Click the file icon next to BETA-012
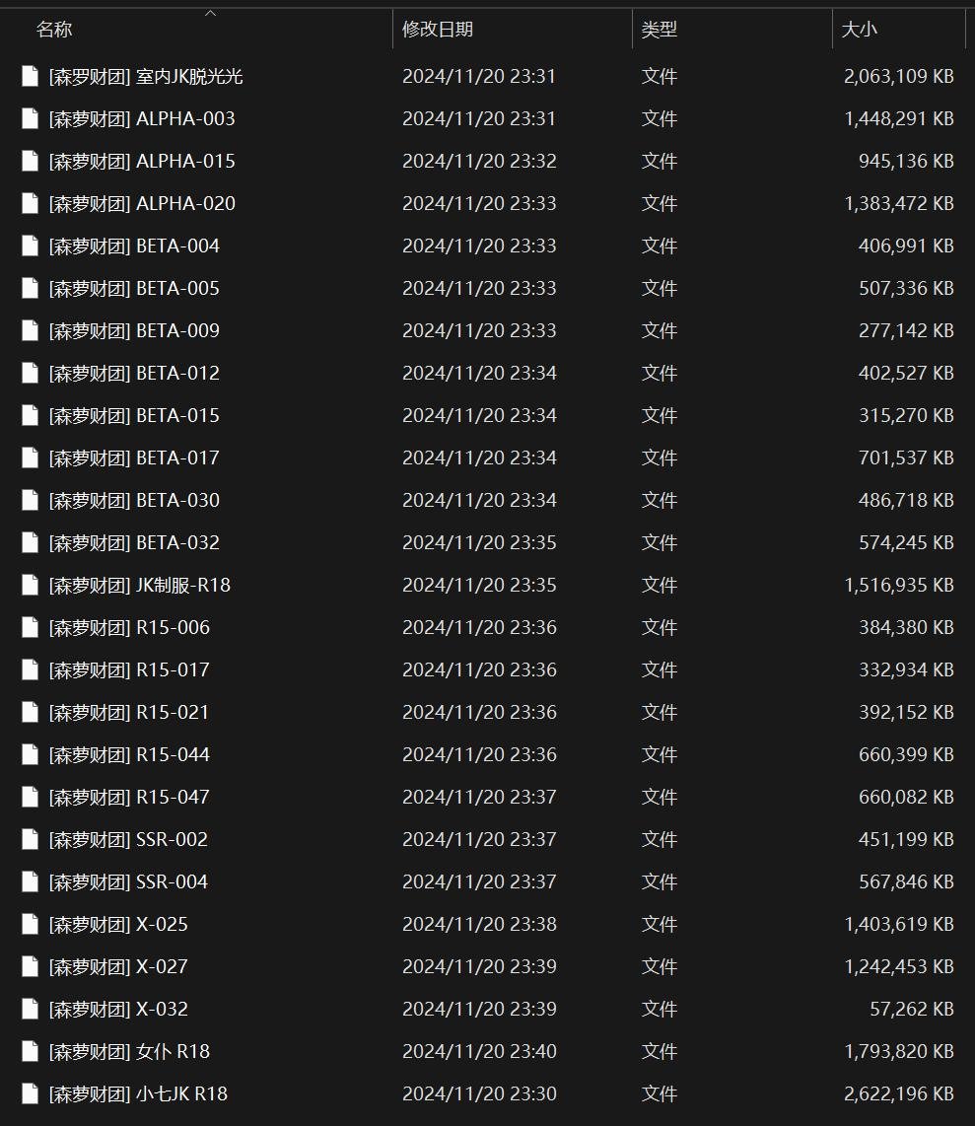 point(31,373)
